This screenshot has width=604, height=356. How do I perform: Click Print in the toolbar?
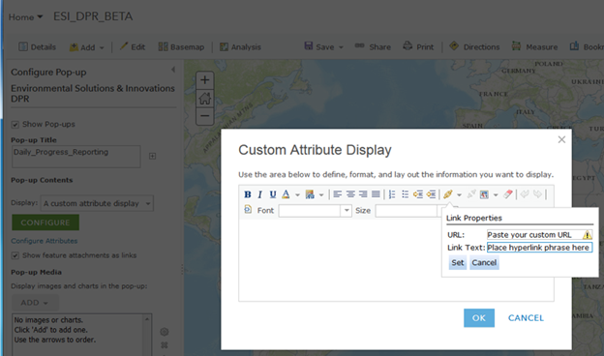click(418, 47)
